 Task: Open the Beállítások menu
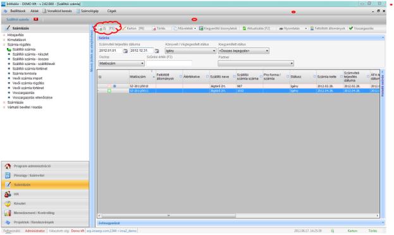[x=18, y=11]
